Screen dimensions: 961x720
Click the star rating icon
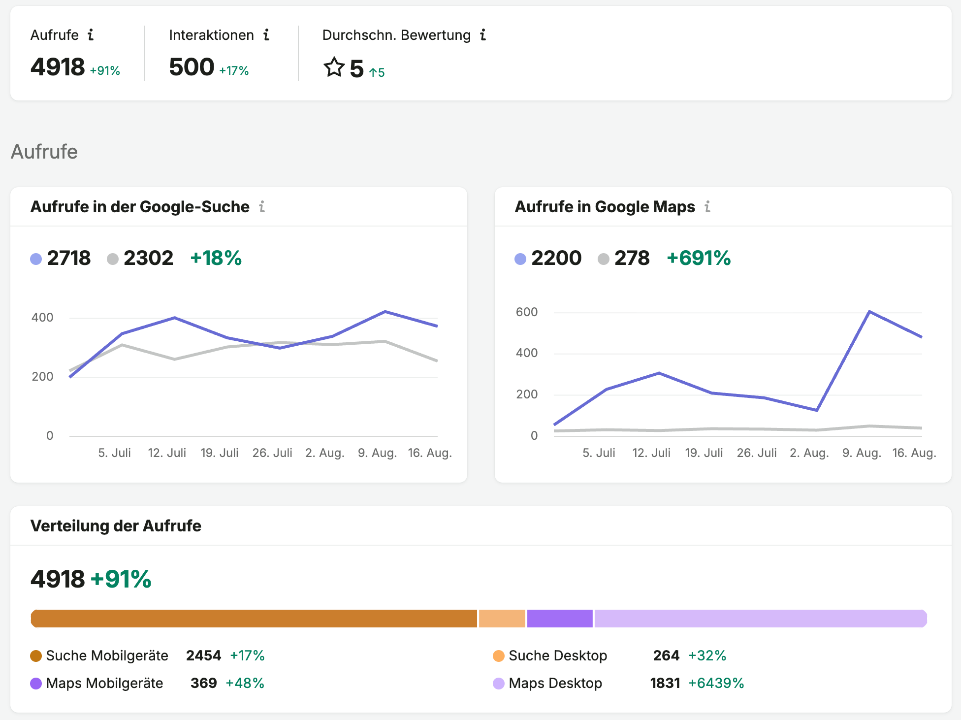coord(334,67)
